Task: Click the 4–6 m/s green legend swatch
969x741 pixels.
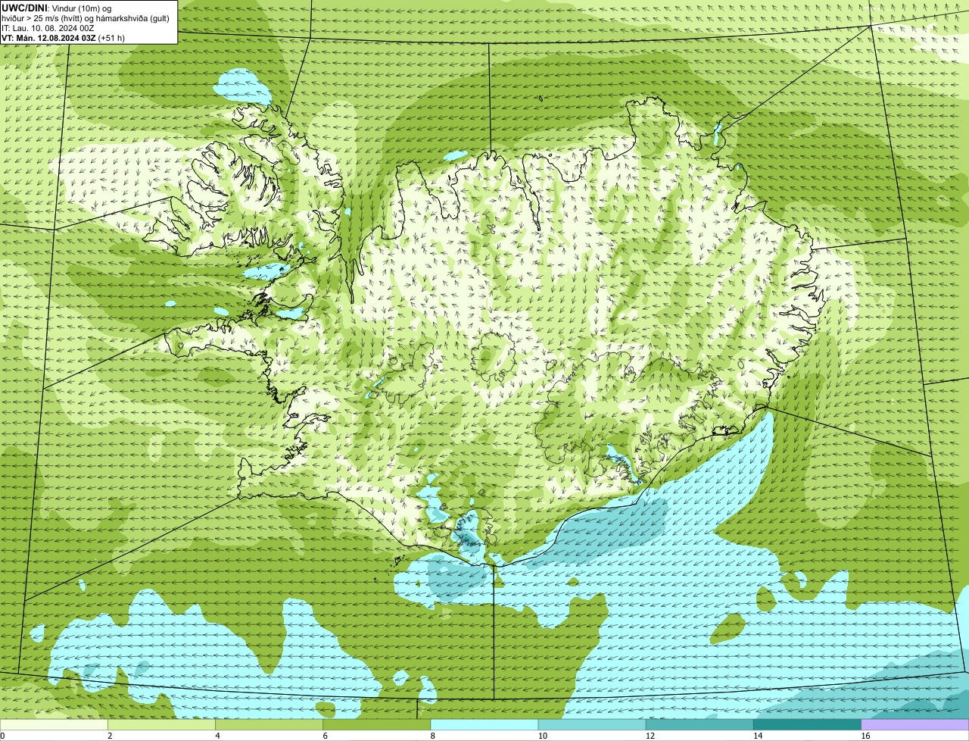Action: [x=270, y=725]
